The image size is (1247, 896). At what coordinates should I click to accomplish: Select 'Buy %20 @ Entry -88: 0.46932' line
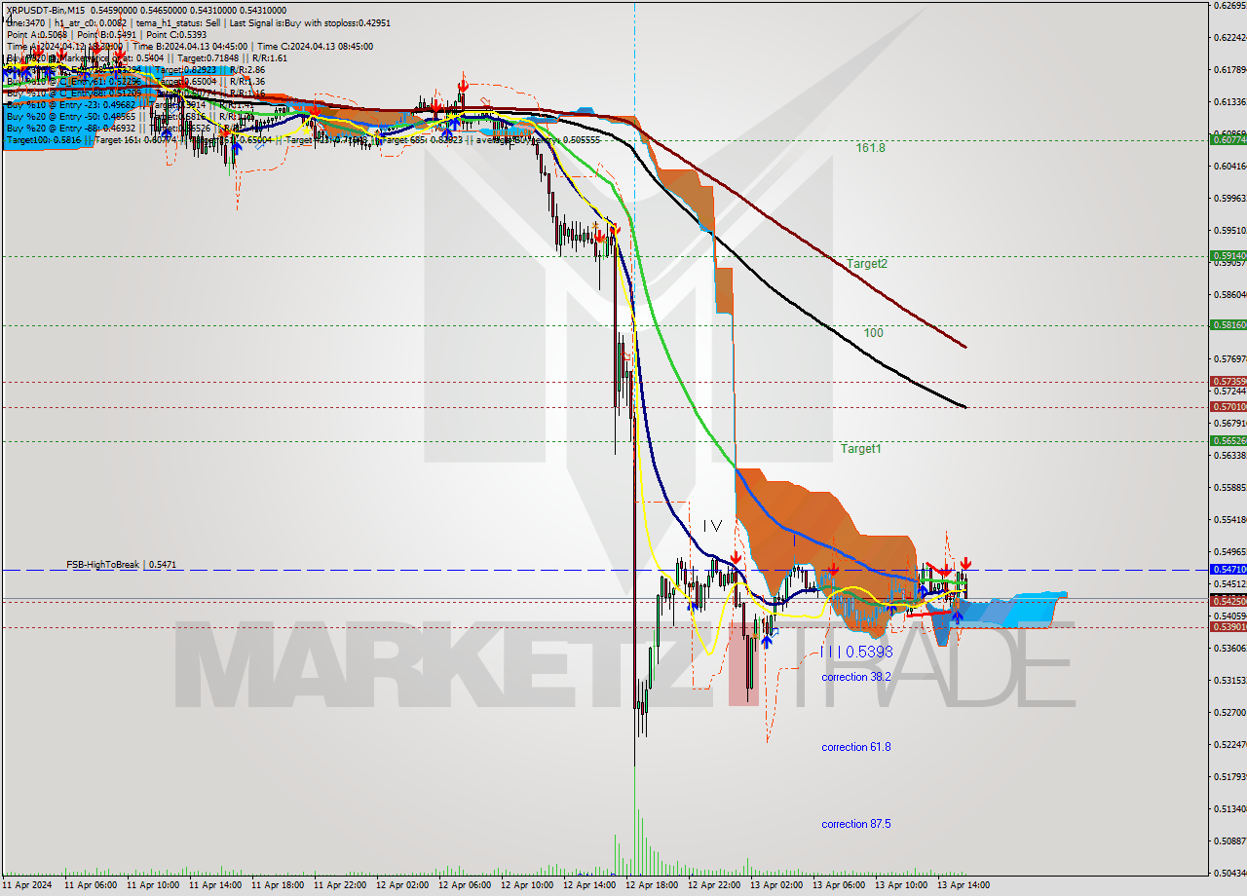(x=71, y=128)
